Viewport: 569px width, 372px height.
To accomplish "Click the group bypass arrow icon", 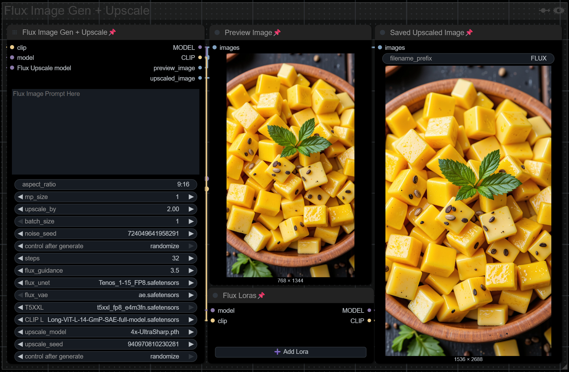I will pyautogui.click(x=544, y=11).
